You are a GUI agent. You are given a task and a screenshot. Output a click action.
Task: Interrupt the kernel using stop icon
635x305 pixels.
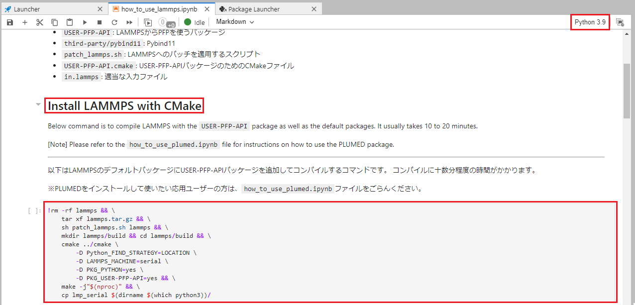[99, 22]
